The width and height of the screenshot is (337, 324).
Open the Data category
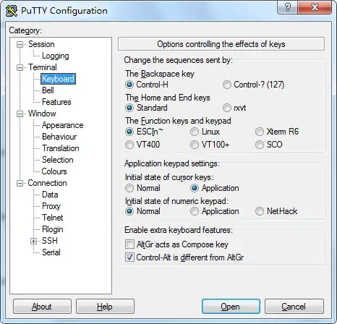point(50,195)
